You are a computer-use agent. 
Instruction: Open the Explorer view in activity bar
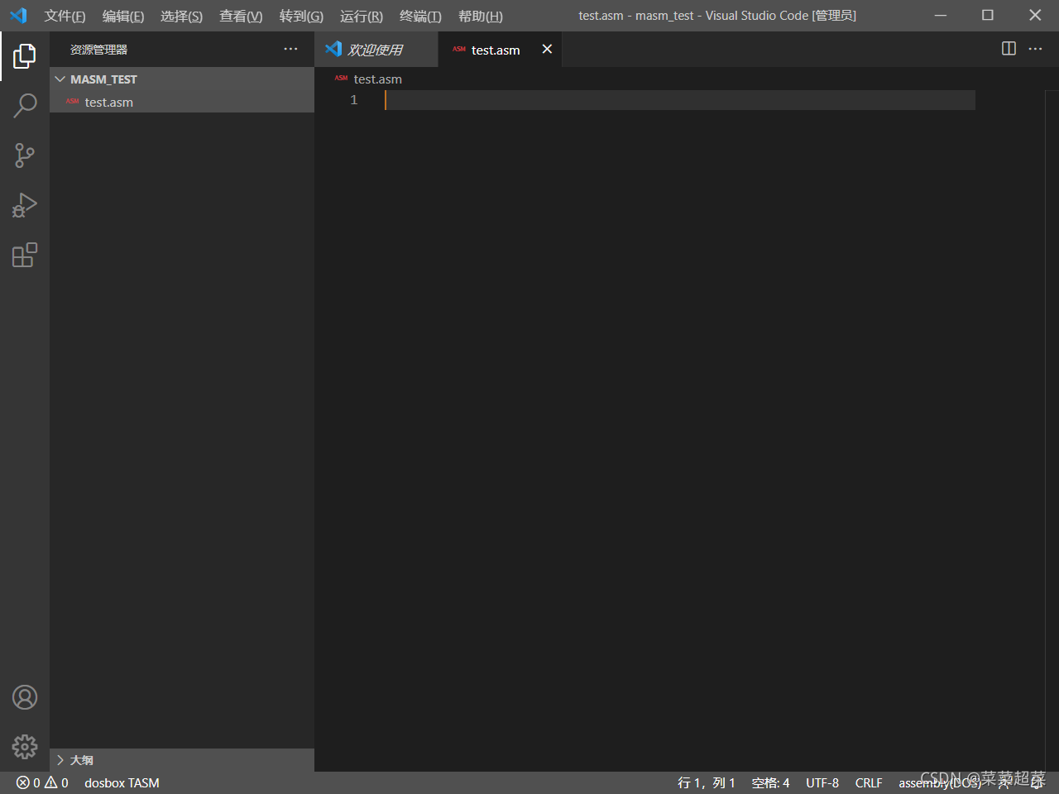point(25,56)
